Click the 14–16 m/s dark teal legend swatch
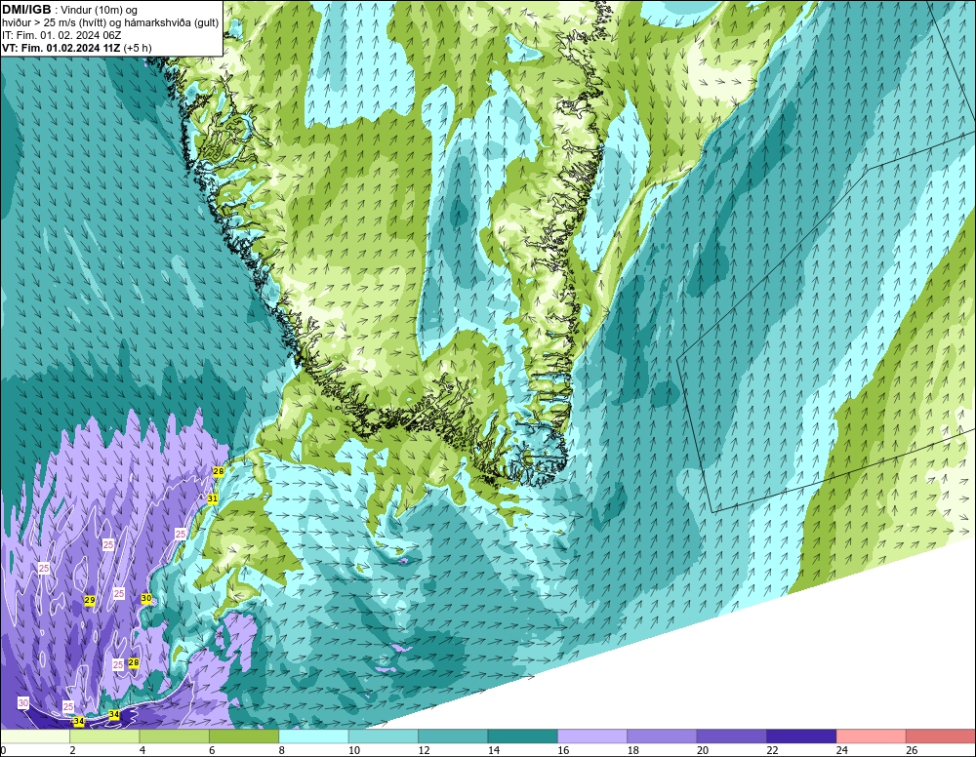Viewport: 976px width, 757px height. 523,737
